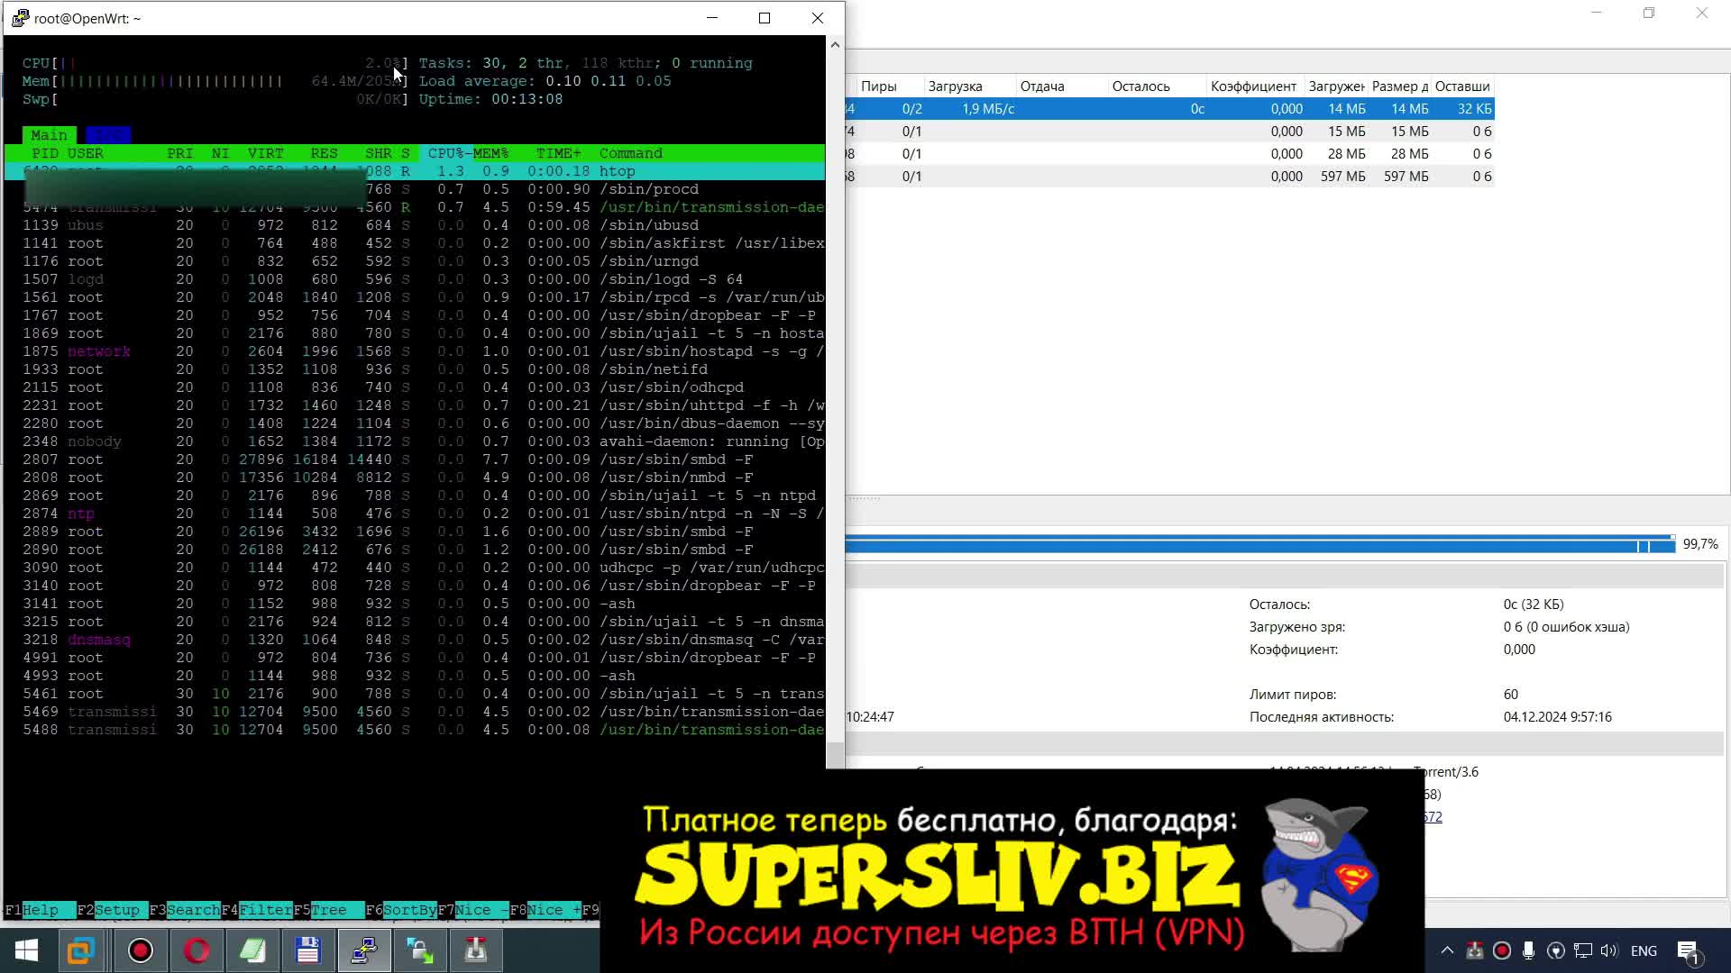
Task: Activate process search via F3Search in htop
Action: (186, 910)
